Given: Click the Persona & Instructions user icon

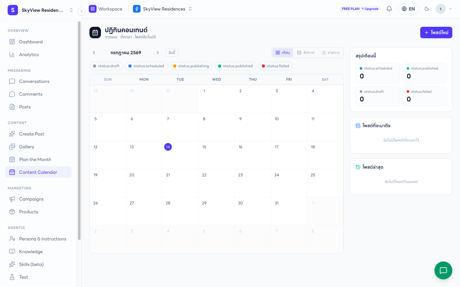Looking at the screenshot, I should (x=12, y=239).
